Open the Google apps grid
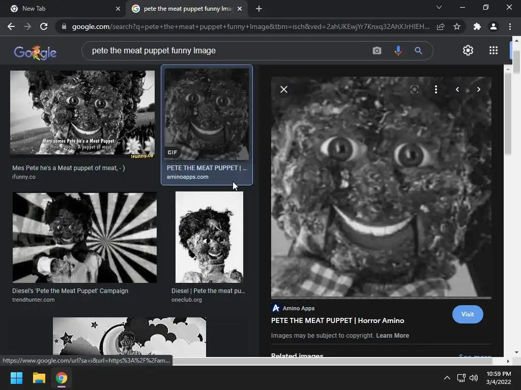Image resolution: width=521 pixels, height=390 pixels. [x=494, y=50]
